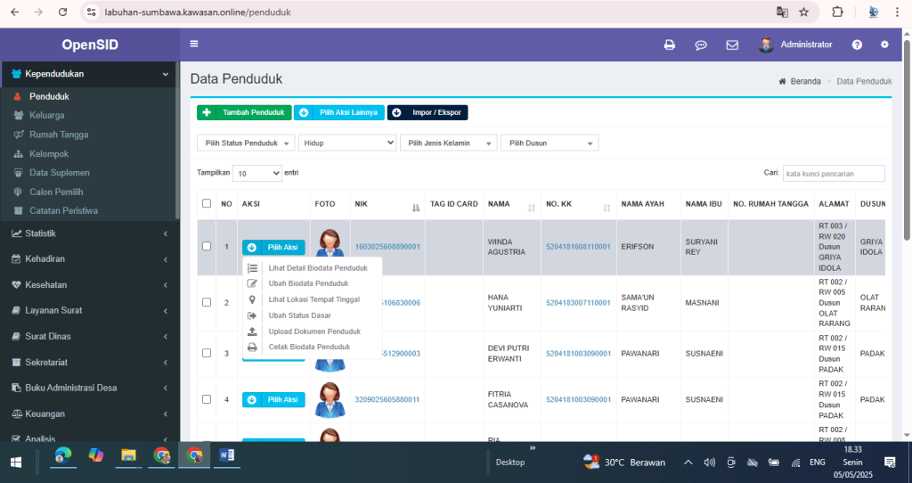Click Winda Agustria's photo avatar
Image resolution: width=912 pixels, height=483 pixels.
point(330,243)
